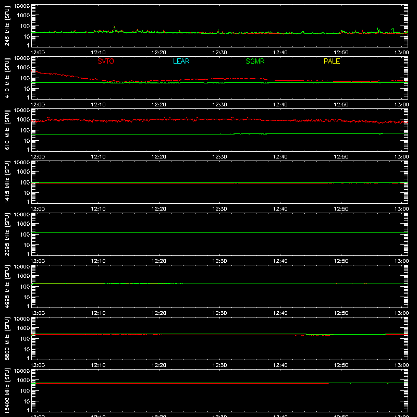Image resolution: width=417 pixels, height=417 pixels.
Task: Click 12:50 time label below the 410 MHz panel
Action: pos(341,105)
